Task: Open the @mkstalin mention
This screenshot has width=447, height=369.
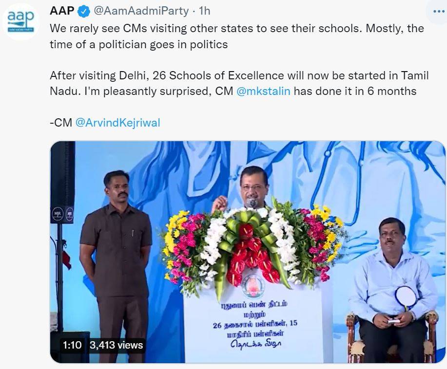Action: click(263, 91)
